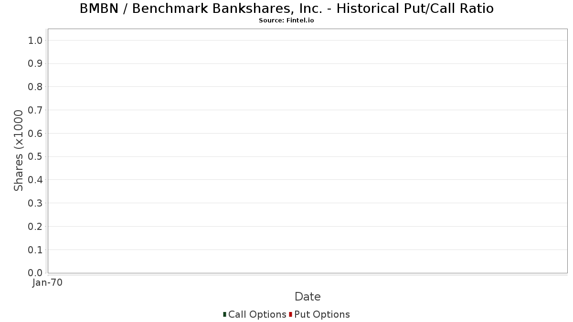Click the Date axis title
573x322 pixels.
(308, 297)
